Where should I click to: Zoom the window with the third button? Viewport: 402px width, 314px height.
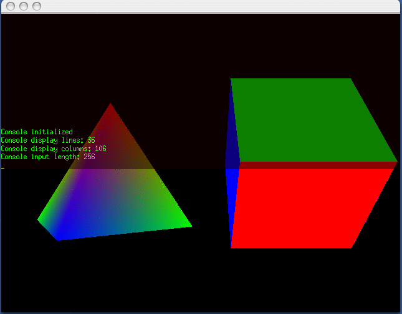(x=37, y=6)
